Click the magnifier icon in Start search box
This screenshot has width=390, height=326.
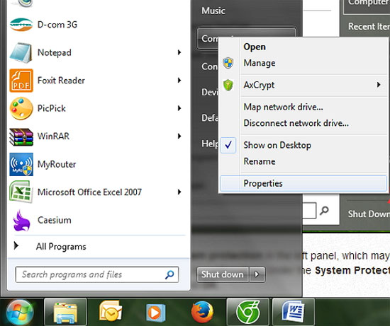pos(169,274)
